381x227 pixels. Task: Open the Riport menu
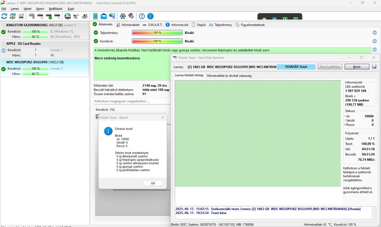point(40,9)
